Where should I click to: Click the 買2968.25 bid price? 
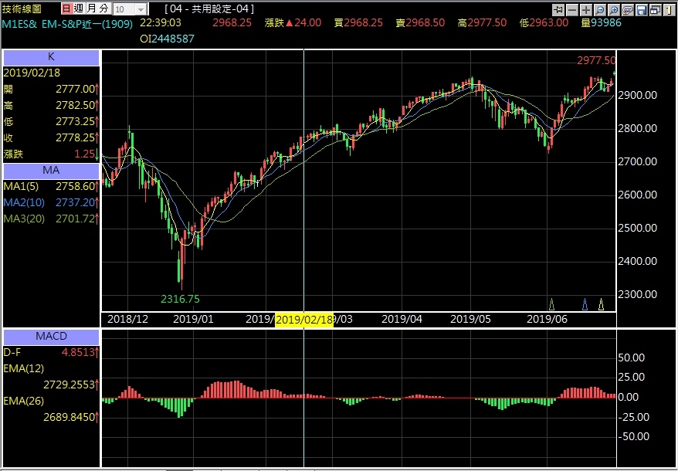[x=358, y=23]
